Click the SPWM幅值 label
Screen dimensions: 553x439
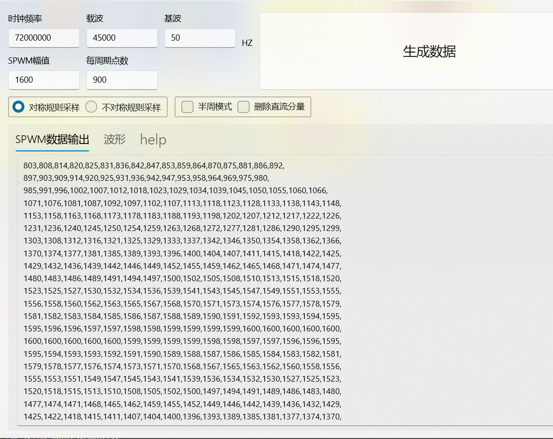tap(29, 61)
